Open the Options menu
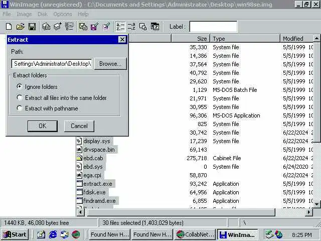Viewport: 321px width, 241px height. tap(62, 14)
